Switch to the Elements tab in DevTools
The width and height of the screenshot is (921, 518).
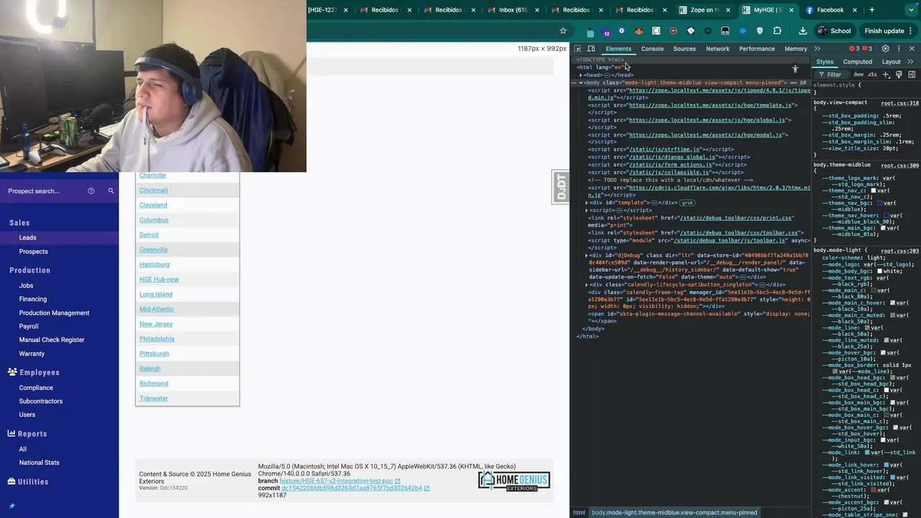tap(618, 49)
